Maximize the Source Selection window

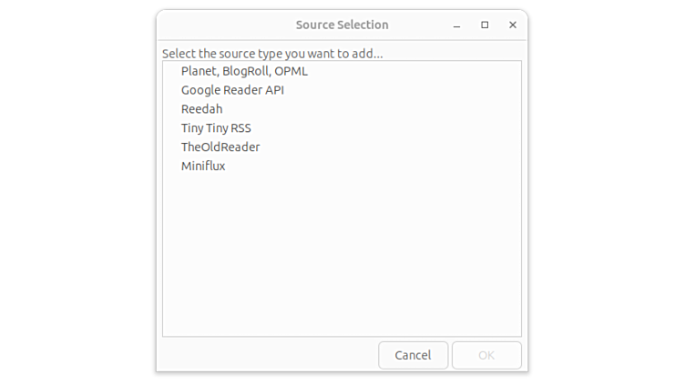click(x=485, y=25)
